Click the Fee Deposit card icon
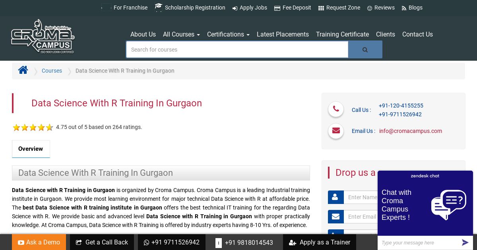 [x=277, y=8]
